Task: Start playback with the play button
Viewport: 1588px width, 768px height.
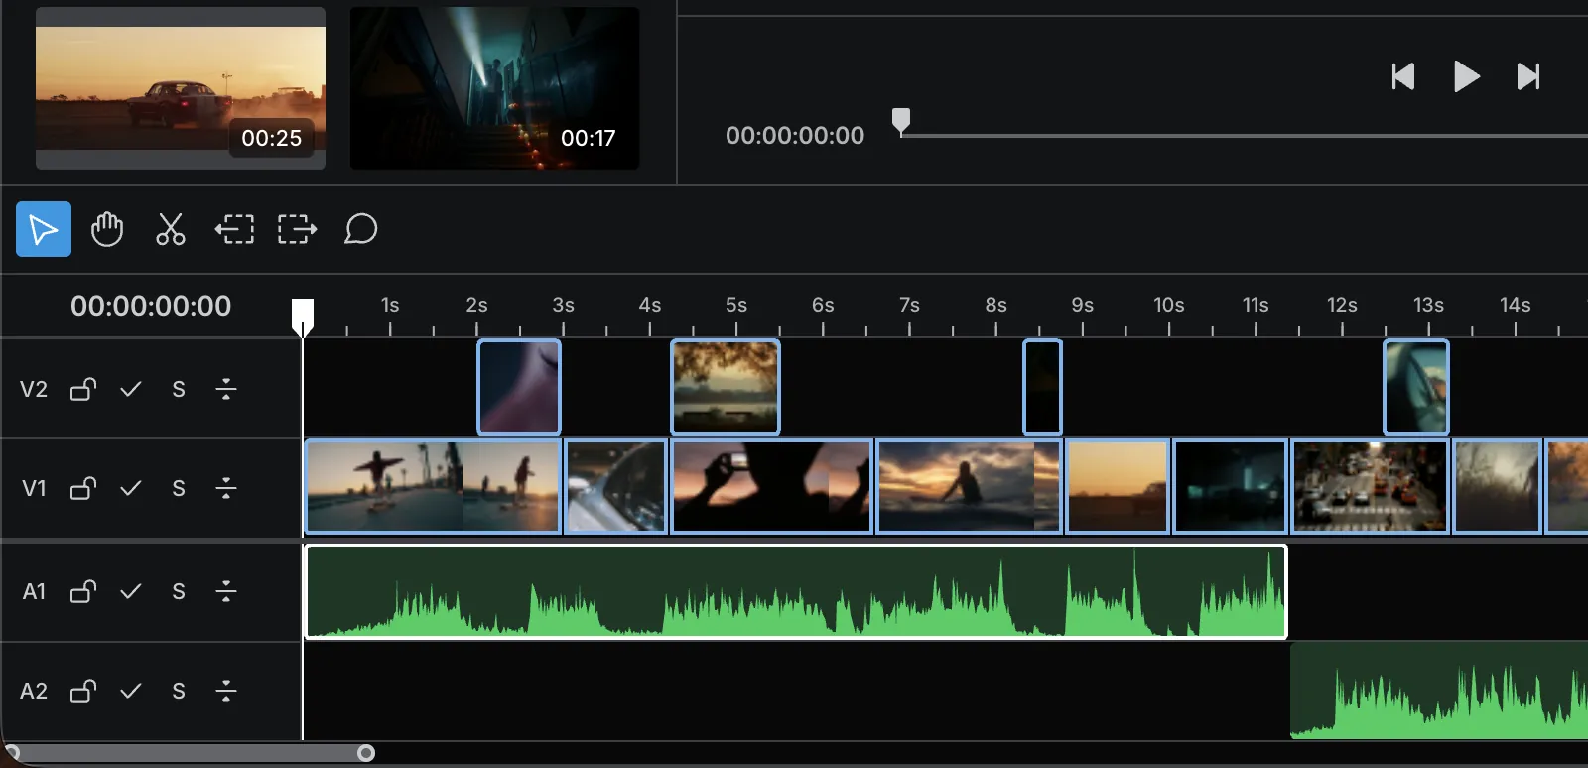Action: pyautogui.click(x=1466, y=76)
